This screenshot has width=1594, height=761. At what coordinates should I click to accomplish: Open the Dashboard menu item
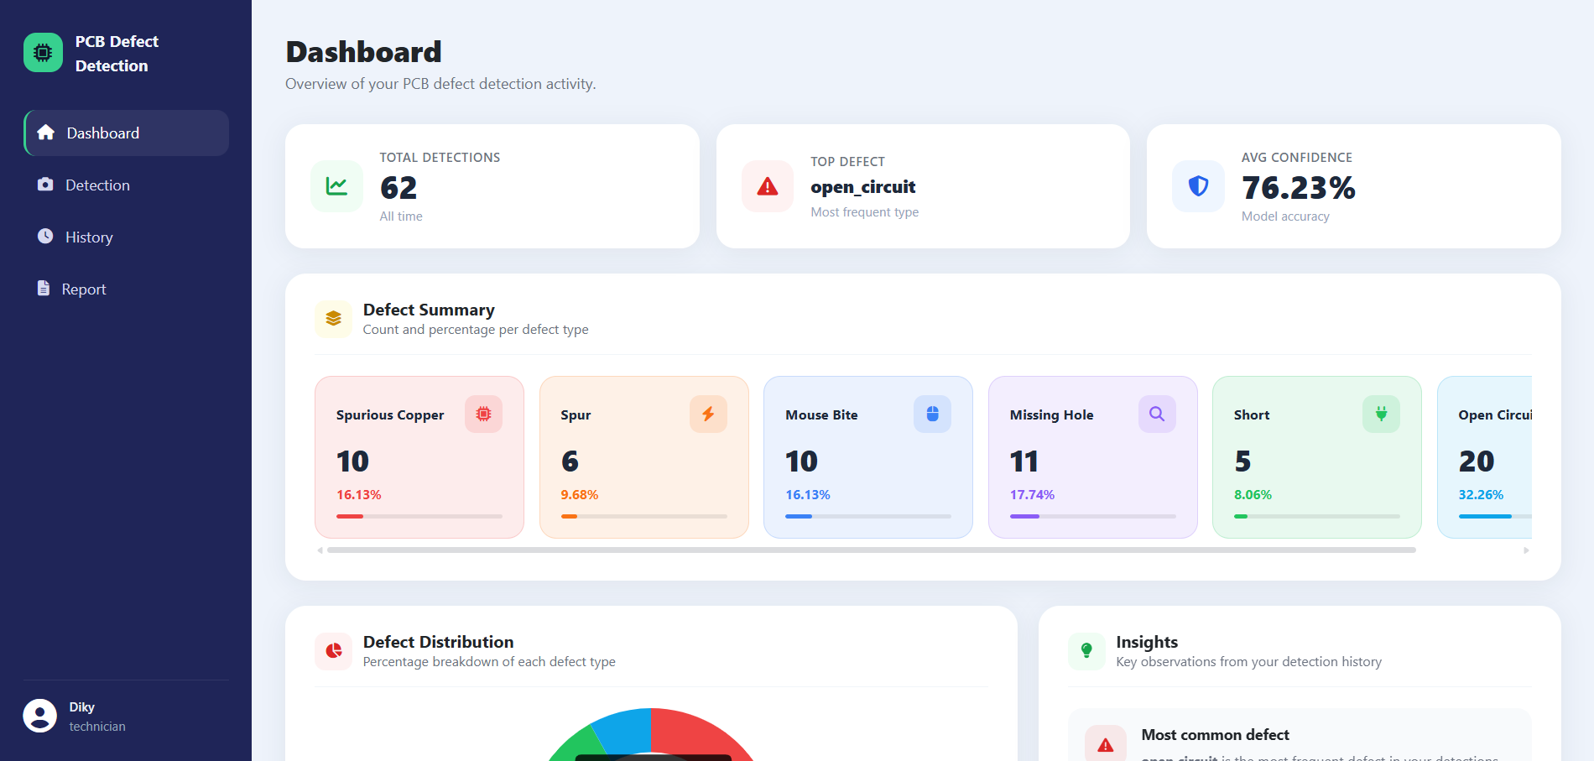[127, 133]
